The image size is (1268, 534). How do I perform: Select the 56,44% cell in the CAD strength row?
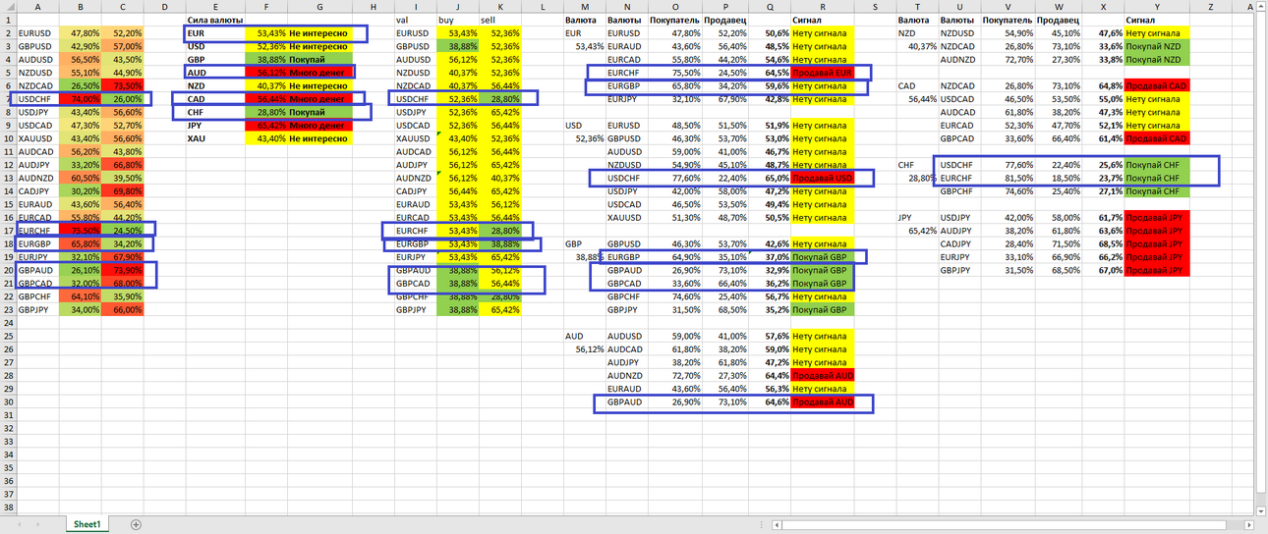(265, 99)
